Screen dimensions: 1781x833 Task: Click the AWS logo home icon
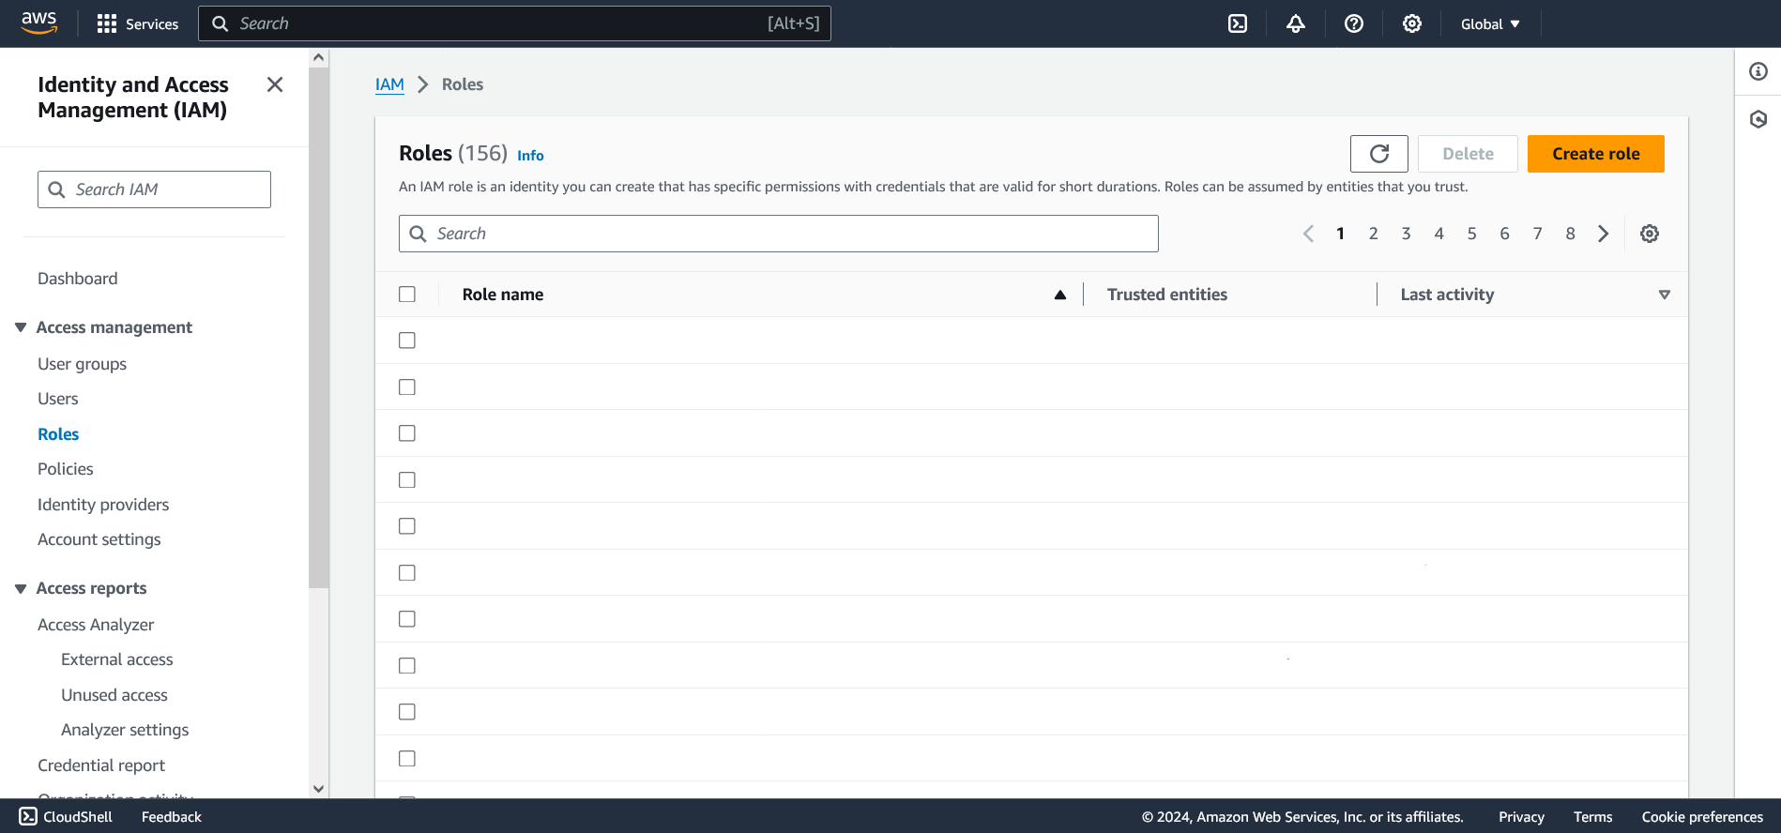tap(39, 23)
